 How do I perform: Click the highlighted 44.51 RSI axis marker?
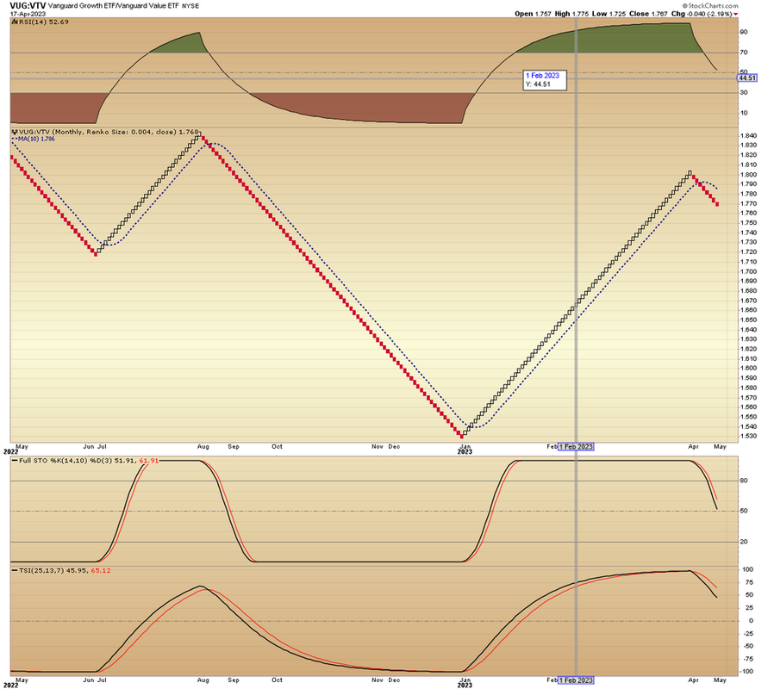747,78
